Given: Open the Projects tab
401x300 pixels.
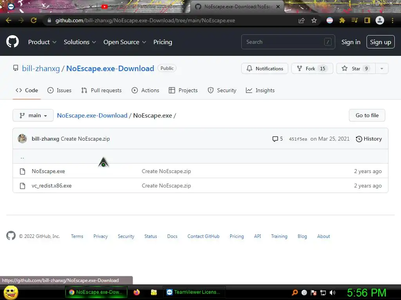Looking at the screenshot, I should 183,90.
